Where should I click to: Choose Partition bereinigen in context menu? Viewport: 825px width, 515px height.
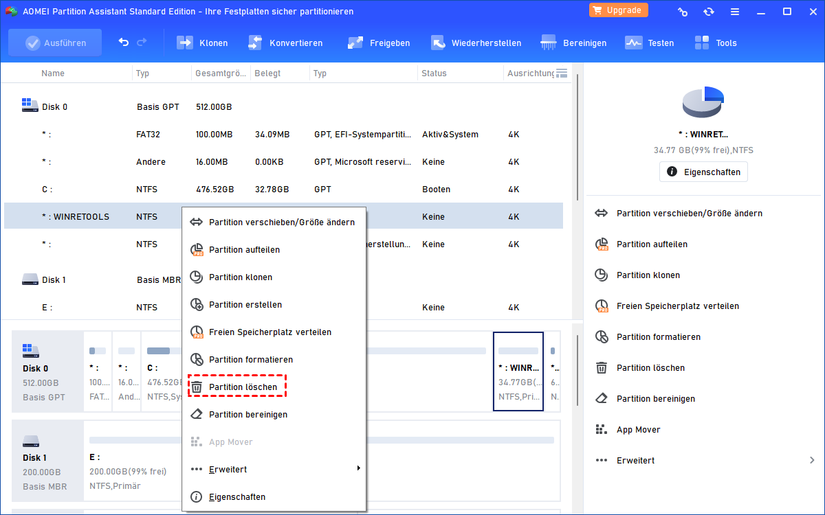[274, 415]
